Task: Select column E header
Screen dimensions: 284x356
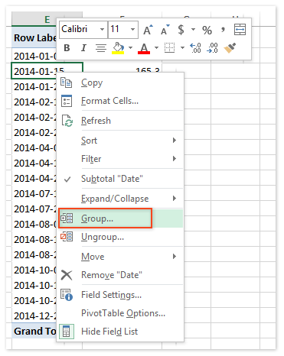Action: click(x=47, y=19)
